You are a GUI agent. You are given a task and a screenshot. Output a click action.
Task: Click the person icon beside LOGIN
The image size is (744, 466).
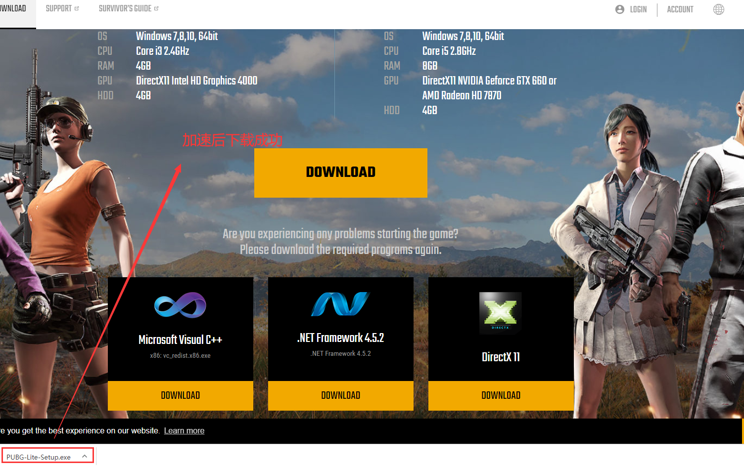click(619, 9)
